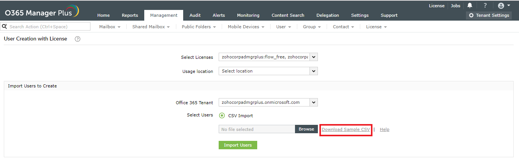Viewport: 519px width, 163px height.
Task: Click the search magnifier icon
Action: pos(5,27)
